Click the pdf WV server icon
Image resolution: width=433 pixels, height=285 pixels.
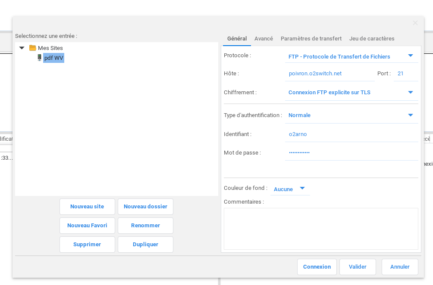(39, 58)
